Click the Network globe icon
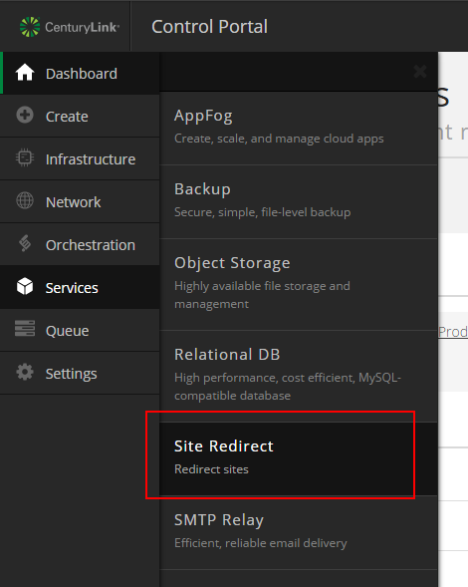The width and height of the screenshot is (468, 587). pyautogui.click(x=25, y=200)
